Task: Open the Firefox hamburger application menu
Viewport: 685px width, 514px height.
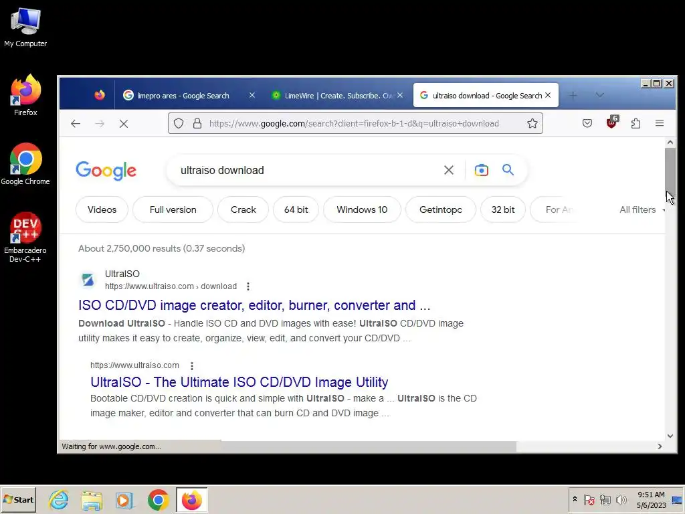Action: [660, 123]
